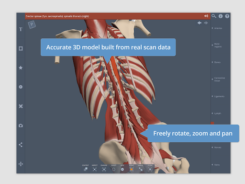Click the Clear selection button
Screen dimensions: 245x184
tap(150, 168)
